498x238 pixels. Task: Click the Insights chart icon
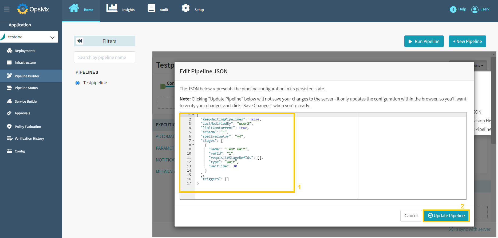click(x=112, y=8)
